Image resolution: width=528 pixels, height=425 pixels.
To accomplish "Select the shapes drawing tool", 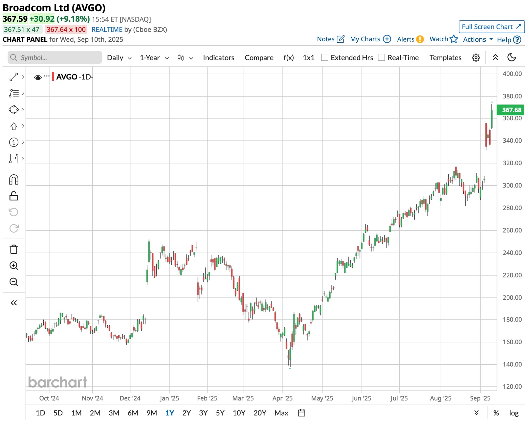I will 13,110.
